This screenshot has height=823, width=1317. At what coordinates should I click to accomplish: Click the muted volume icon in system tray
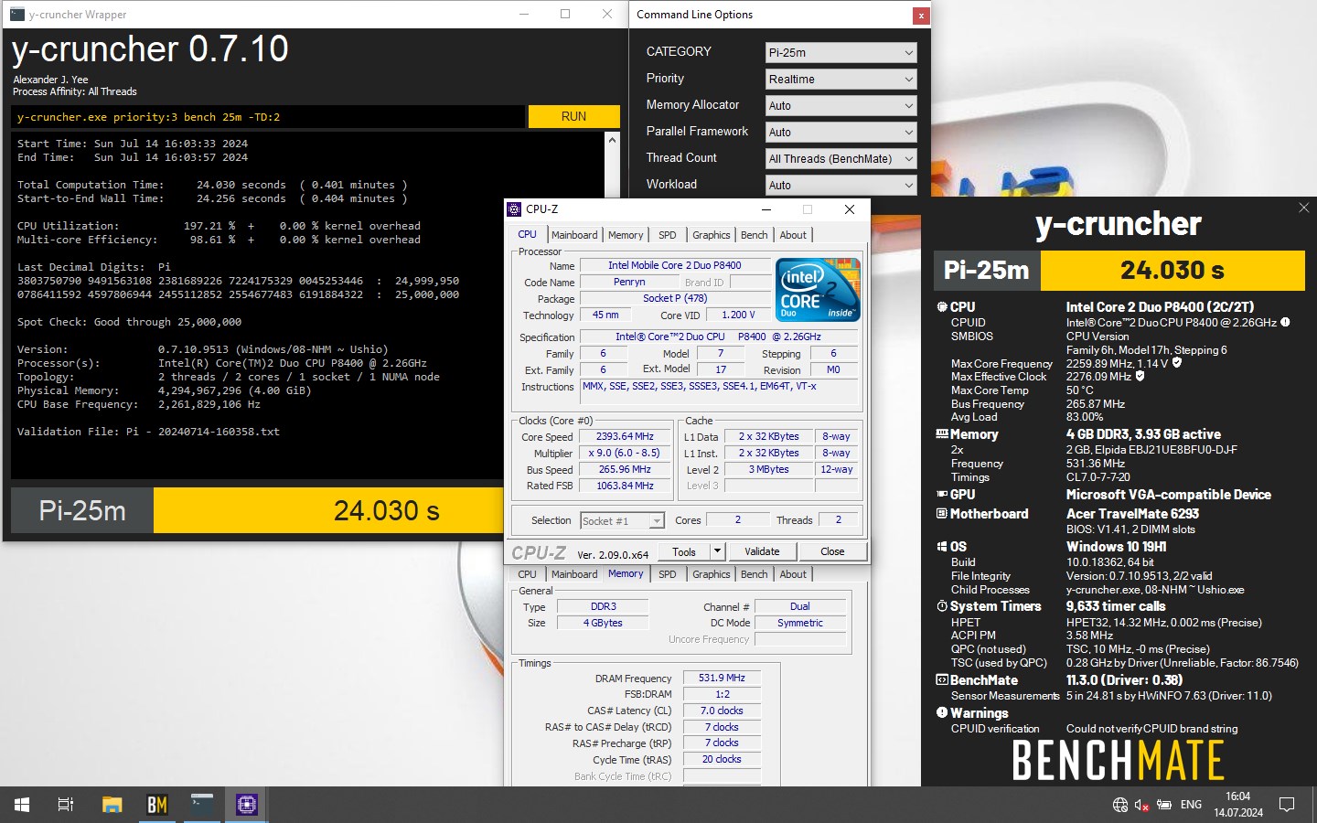[x=1142, y=805]
